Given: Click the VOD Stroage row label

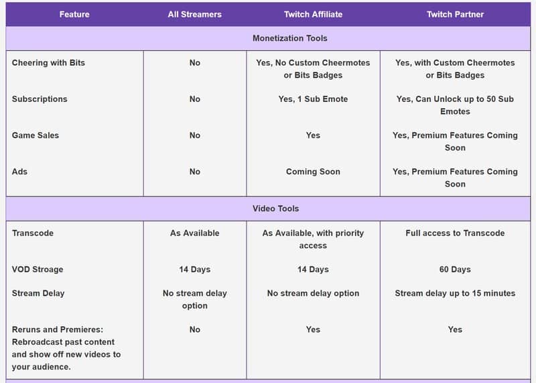Looking at the screenshot, I should 38,270.
